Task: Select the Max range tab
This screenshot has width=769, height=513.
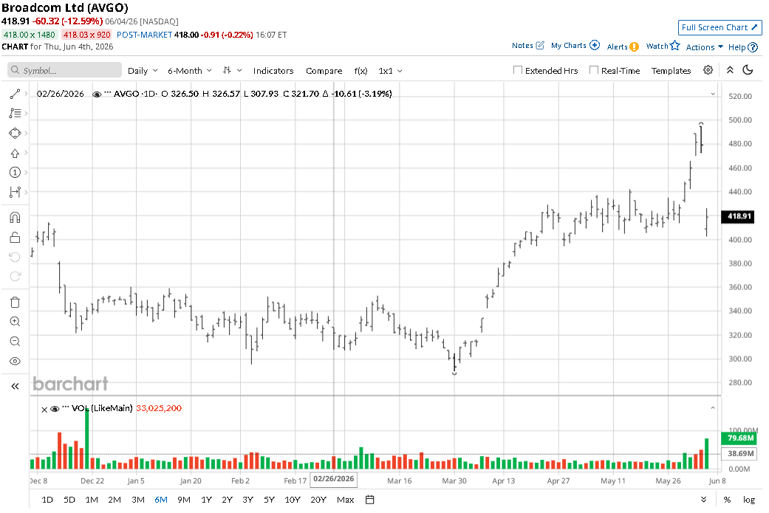Action: [345, 500]
